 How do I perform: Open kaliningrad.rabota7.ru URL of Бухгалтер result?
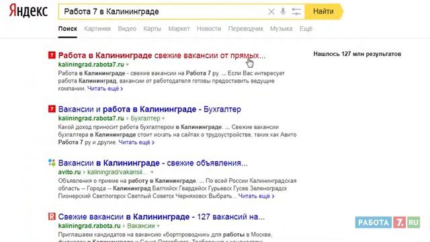pyautogui.click(x=91, y=118)
